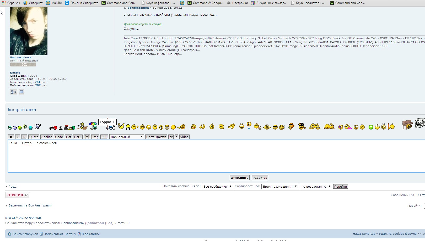Image resolution: width=425 pixels, height=241 pixels.
Task: Open the по возрастанию sort order dropdown
Action: click(x=316, y=187)
